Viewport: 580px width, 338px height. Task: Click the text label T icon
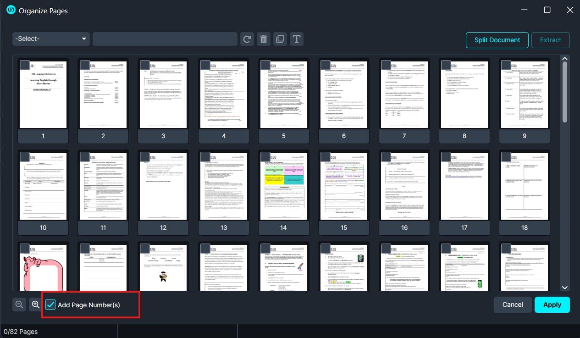click(x=296, y=39)
